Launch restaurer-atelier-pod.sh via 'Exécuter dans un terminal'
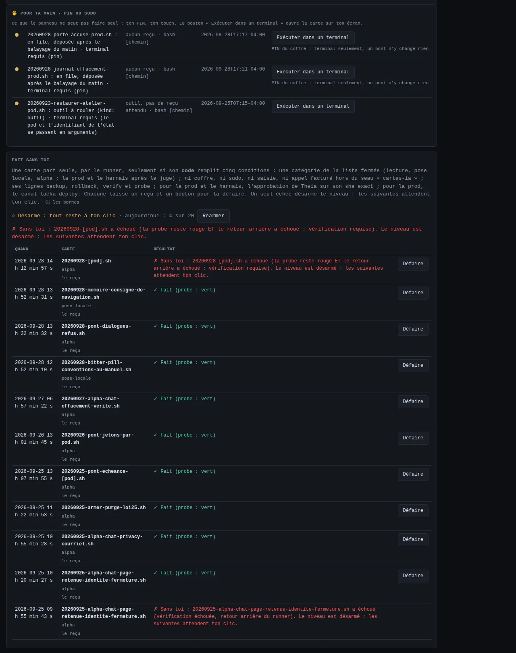Screen dimensions: 516x653 click(x=313, y=106)
